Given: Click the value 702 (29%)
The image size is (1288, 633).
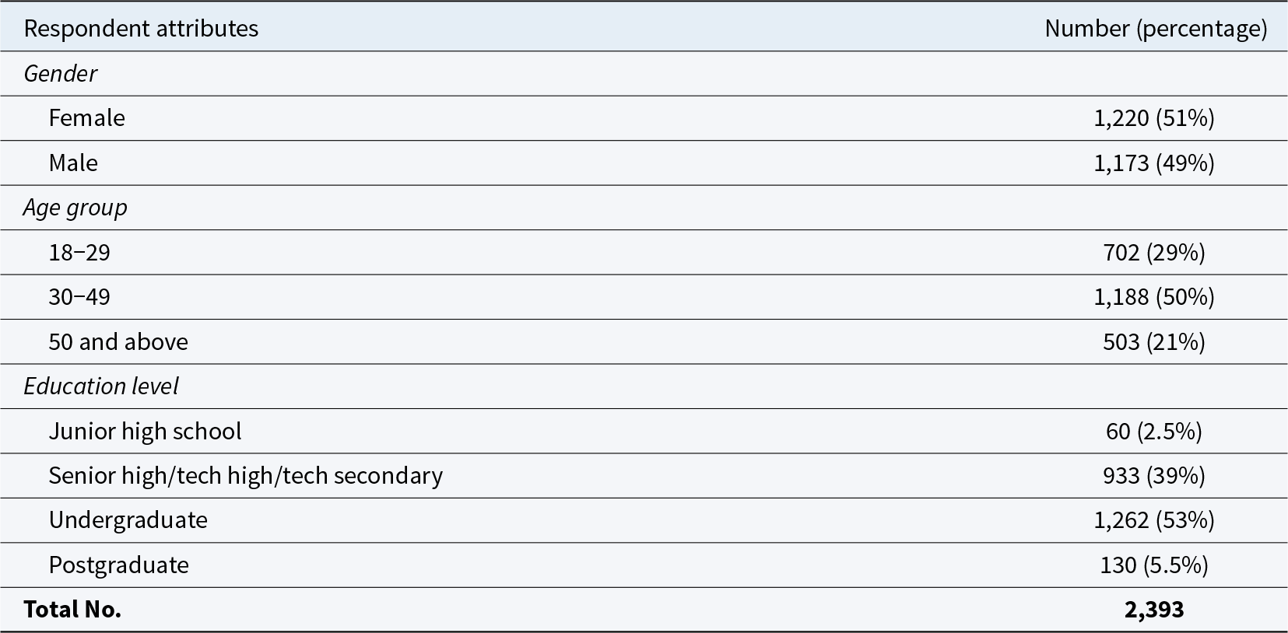Looking at the screenshot, I should 1154,253.
